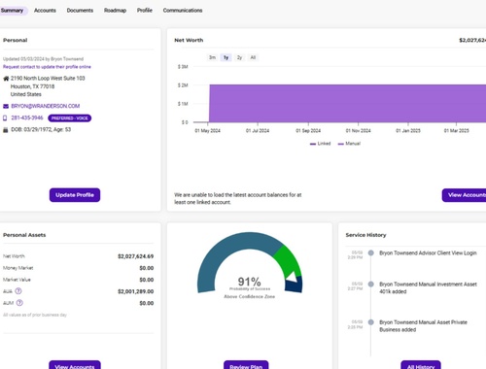Open the Summary tab
486x369 pixels.
[13, 11]
